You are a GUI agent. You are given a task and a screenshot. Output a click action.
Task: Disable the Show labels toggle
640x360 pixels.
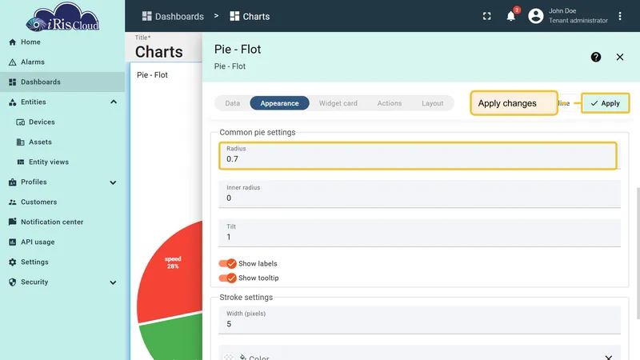(x=227, y=264)
